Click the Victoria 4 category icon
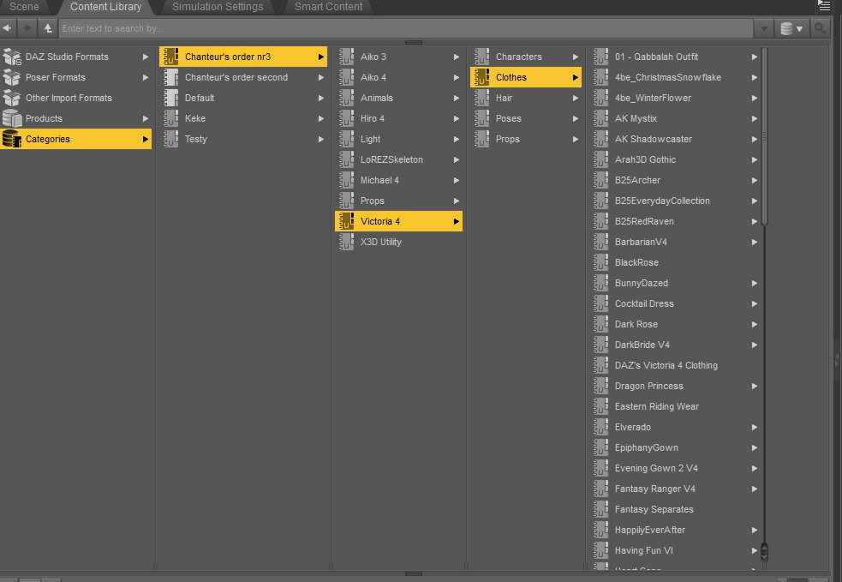The width and height of the screenshot is (842, 582). [x=346, y=221]
